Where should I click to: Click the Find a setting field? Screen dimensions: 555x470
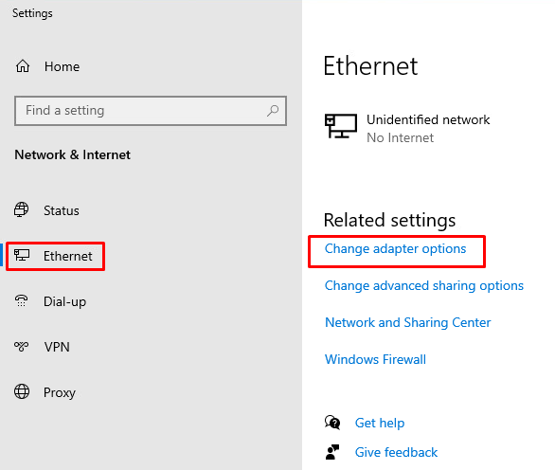tap(151, 111)
